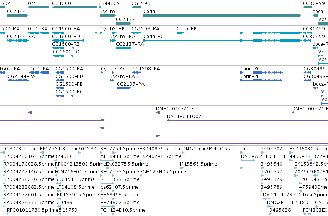This screenshot has width=328, height=216.
Task: Click the RE47566.5prime EST feature
Action: (x=107, y=176)
